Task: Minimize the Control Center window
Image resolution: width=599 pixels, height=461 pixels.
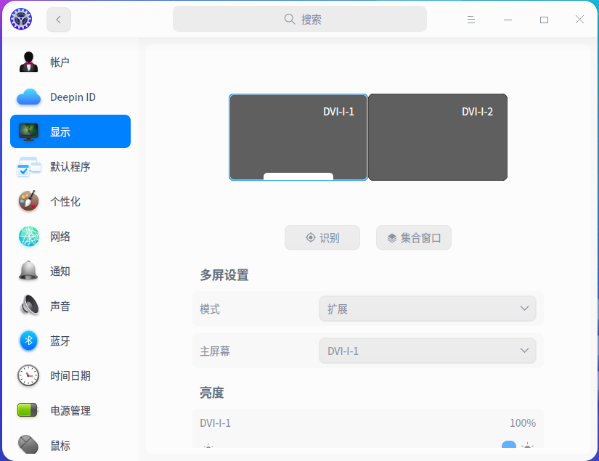Action: [508, 20]
